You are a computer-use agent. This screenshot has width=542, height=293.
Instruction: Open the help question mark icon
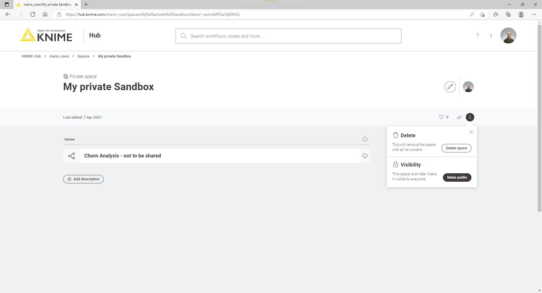point(478,35)
